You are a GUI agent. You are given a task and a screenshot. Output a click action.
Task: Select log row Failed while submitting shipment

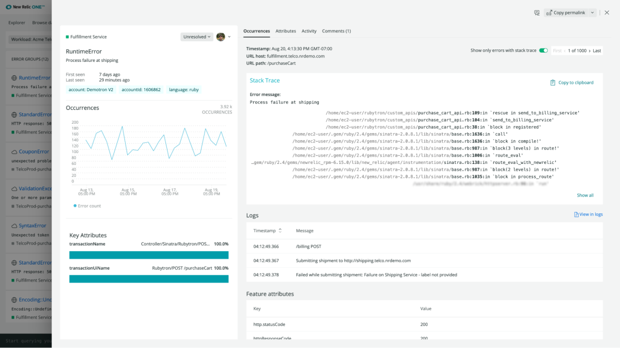coord(425,275)
